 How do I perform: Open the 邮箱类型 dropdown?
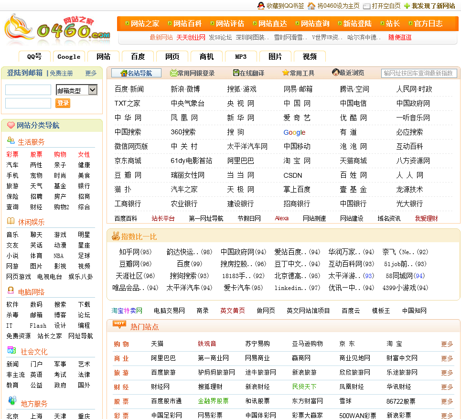(x=76, y=90)
